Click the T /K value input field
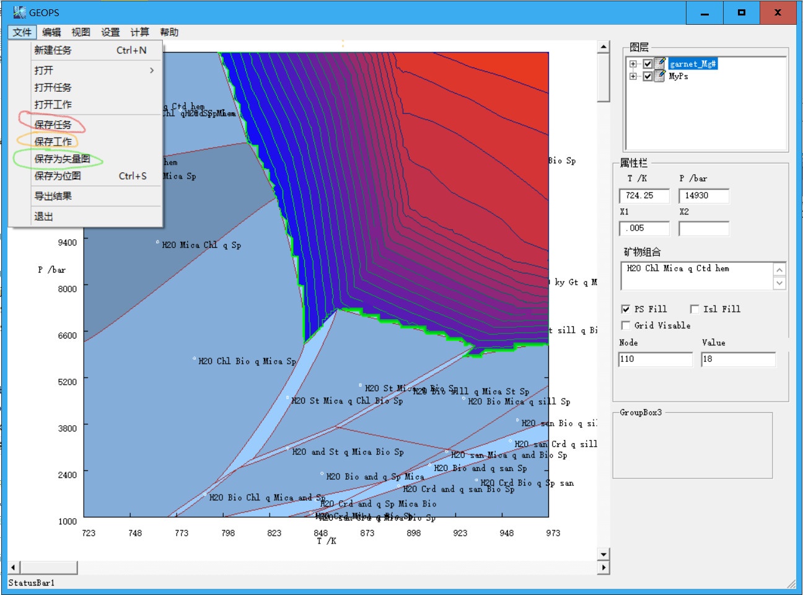The height and width of the screenshot is (595, 803). point(644,196)
